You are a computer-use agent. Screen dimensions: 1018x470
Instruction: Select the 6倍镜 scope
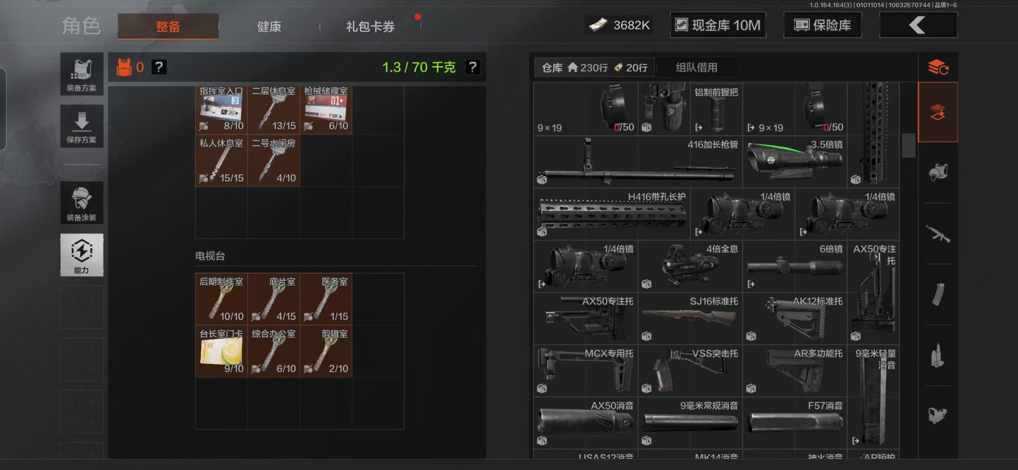pyautogui.click(x=795, y=266)
